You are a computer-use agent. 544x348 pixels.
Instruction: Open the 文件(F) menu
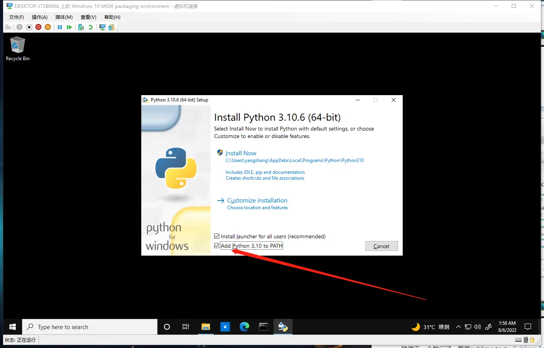click(17, 17)
